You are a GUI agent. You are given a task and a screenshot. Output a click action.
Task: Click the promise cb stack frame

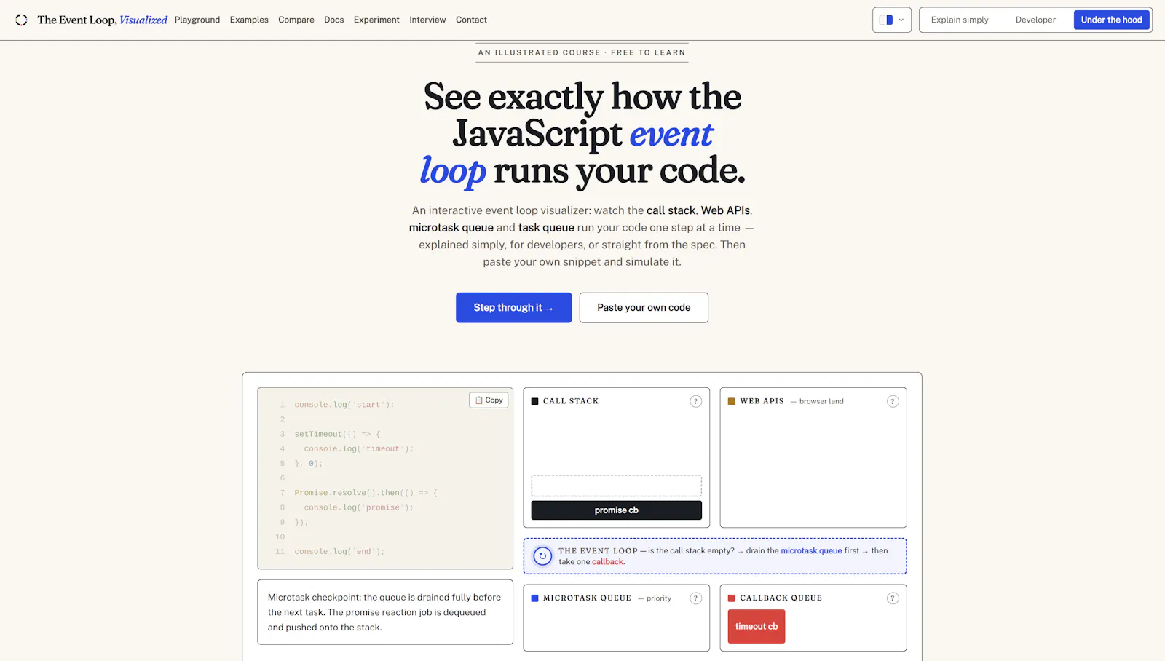point(617,510)
